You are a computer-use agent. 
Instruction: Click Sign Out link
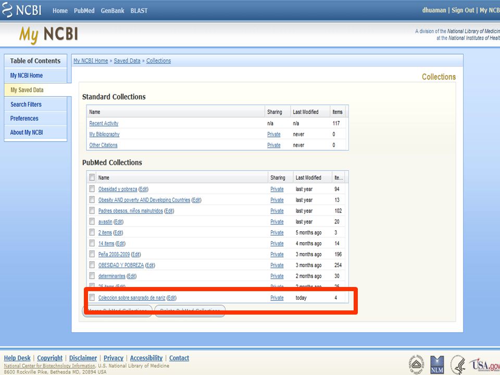(x=463, y=10)
